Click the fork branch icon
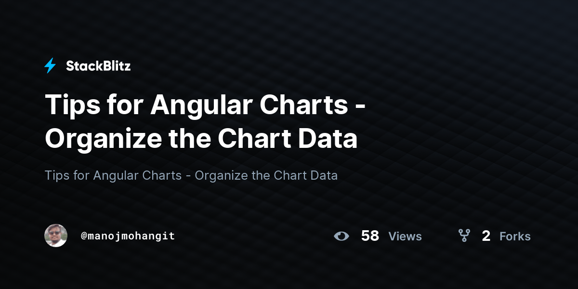Image resolution: width=578 pixels, height=289 pixels. [464, 236]
